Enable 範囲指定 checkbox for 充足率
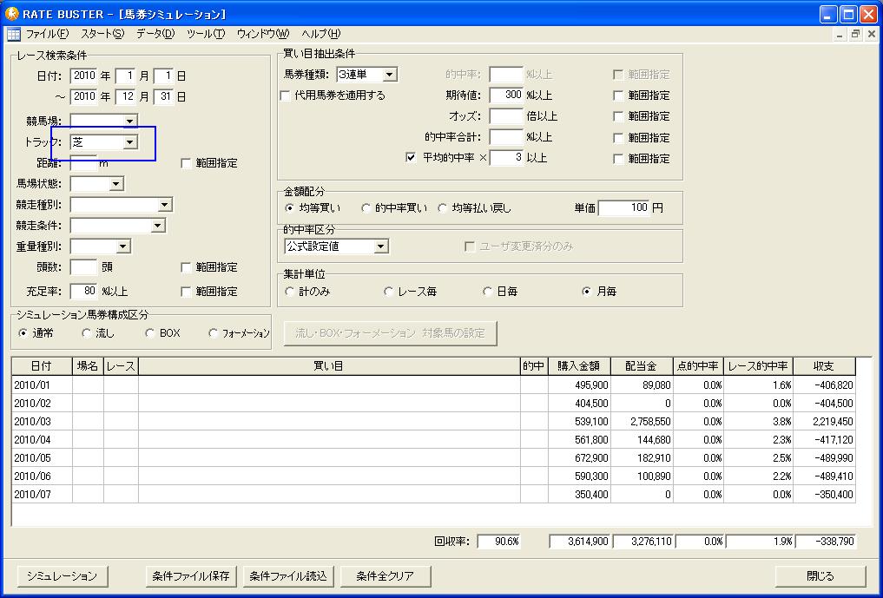 click(x=186, y=292)
